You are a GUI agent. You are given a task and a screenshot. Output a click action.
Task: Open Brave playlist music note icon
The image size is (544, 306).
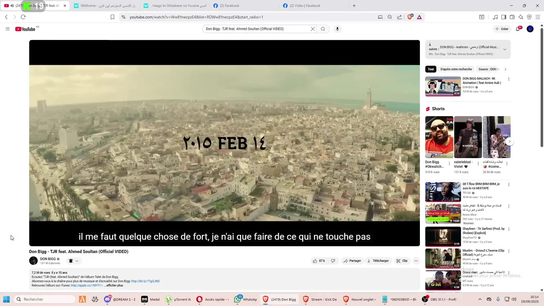click(495, 17)
